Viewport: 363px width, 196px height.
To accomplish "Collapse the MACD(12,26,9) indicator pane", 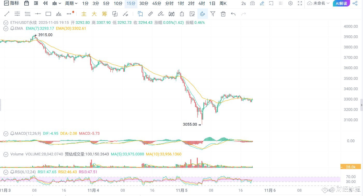I will pos(6,133).
